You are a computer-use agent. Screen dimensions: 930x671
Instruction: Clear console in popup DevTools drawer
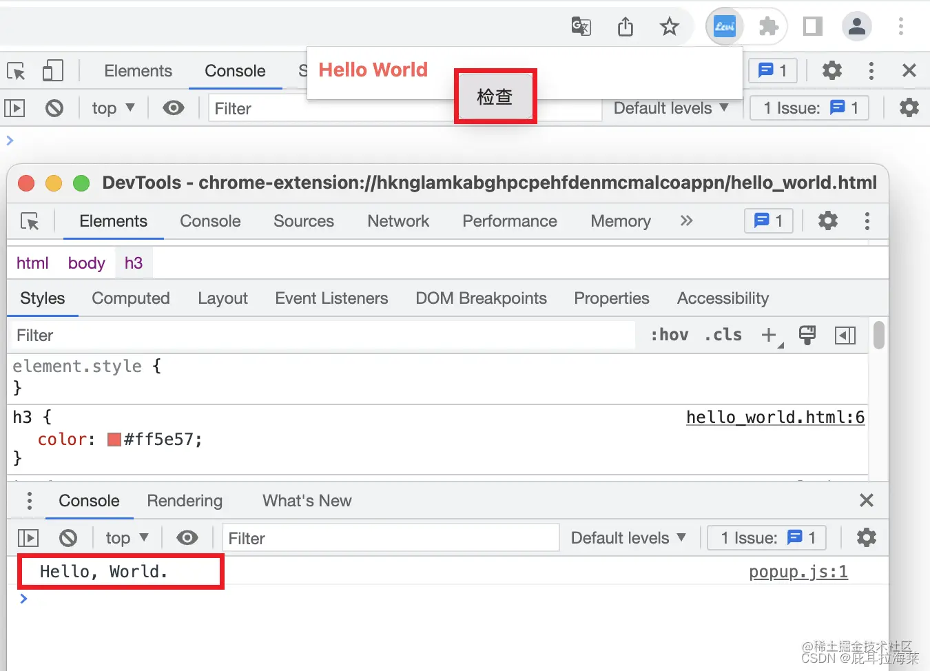68,538
